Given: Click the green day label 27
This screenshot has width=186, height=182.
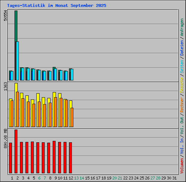Looking at the screenshot, I should (153, 178).
